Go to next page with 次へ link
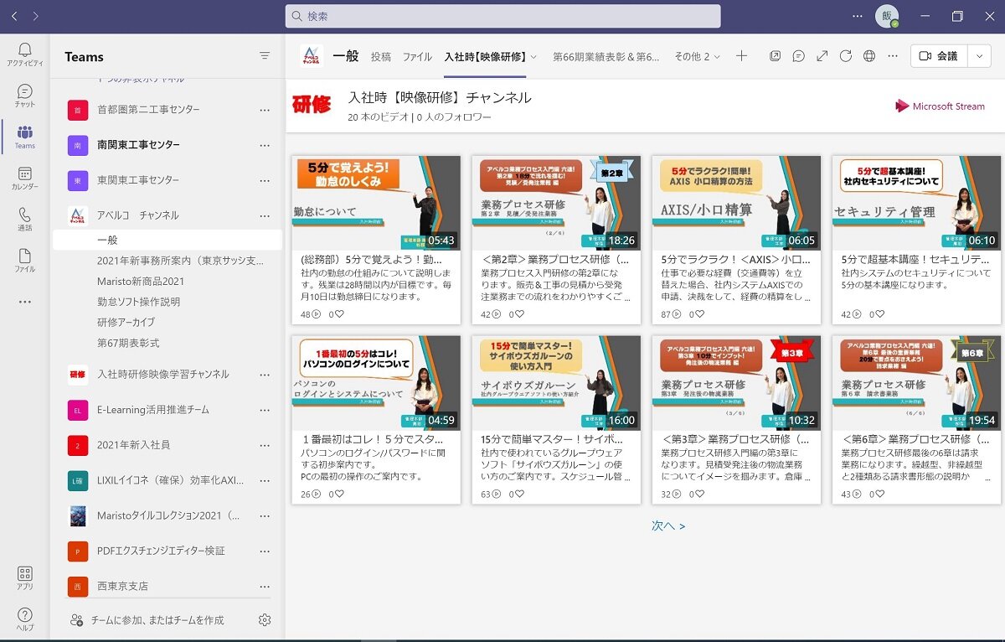Image resolution: width=1005 pixels, height=642 pixels. pos(668,526)
